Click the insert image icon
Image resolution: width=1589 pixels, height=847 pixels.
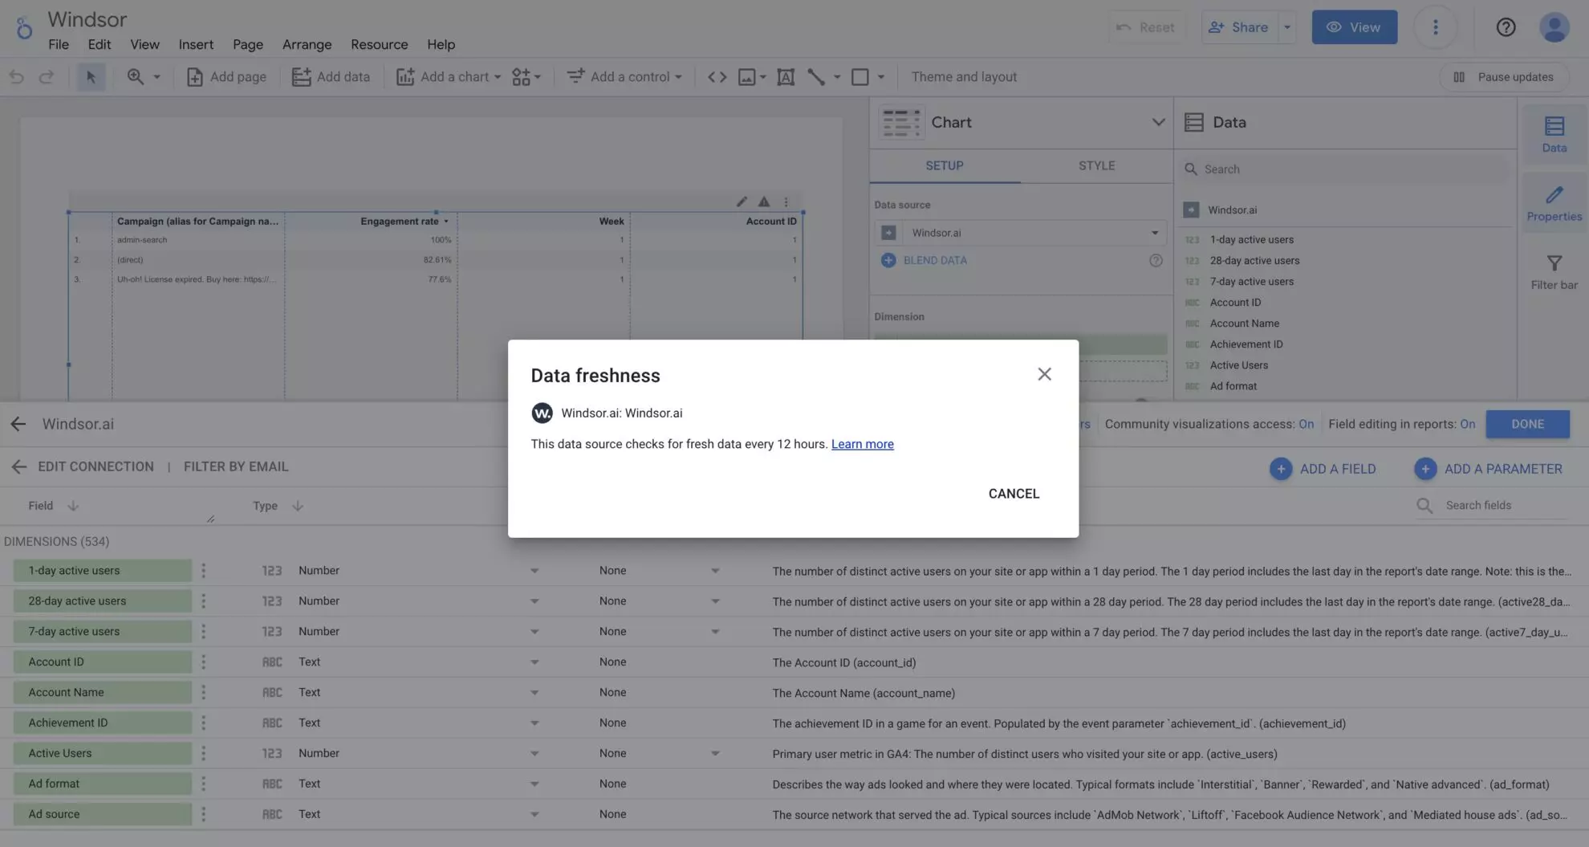[x=747, y=77]
